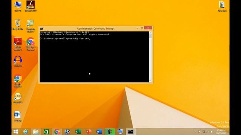Click the Command Prompt scrollbar thumb
Image resolution: width=241 pixels, height=135 pixels.
pyautogui.click(x=150, y=36)
